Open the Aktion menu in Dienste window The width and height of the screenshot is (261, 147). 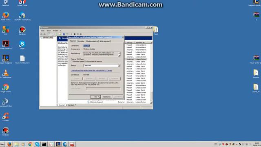tap(49, 31)
